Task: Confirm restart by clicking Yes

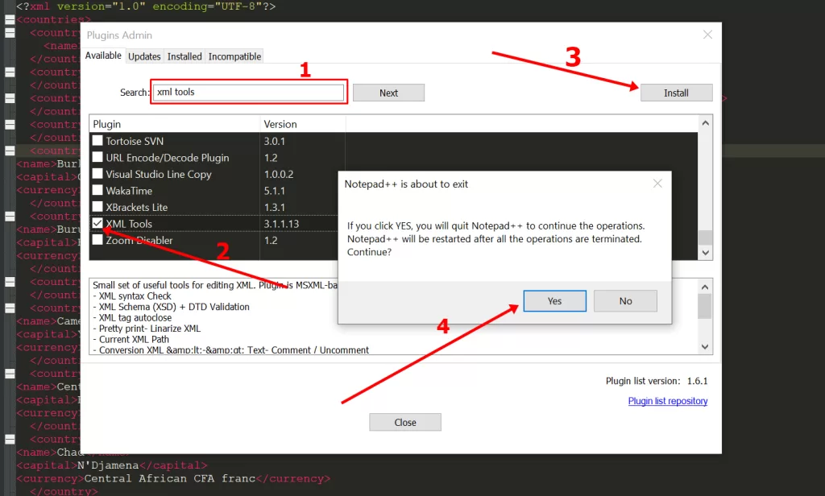Action: click(554, 300)
